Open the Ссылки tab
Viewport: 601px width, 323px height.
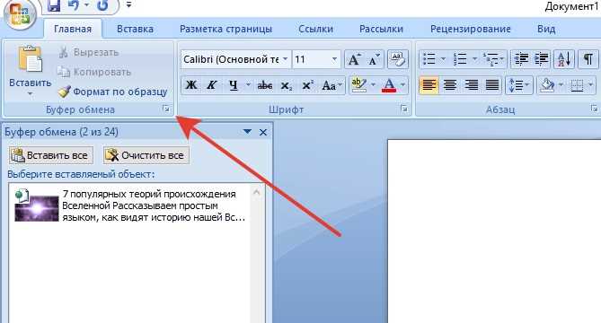click(315, 29)
